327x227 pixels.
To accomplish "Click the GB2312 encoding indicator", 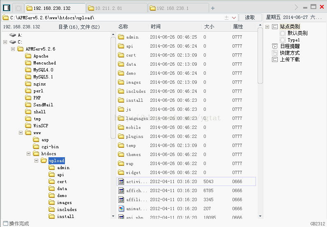I will click(x=318, y=224).
